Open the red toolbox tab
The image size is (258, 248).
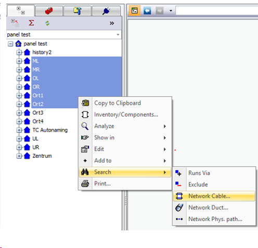point(49,11)
